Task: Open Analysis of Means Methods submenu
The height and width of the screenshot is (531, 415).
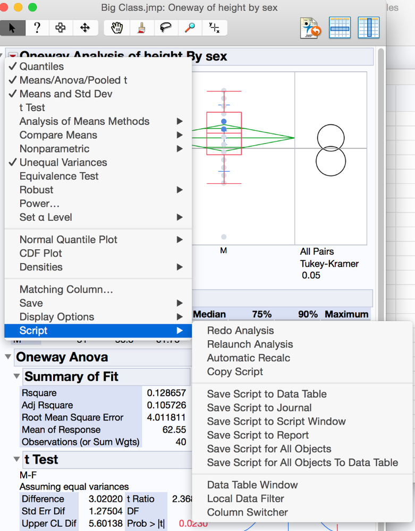Action: point(98,121)
